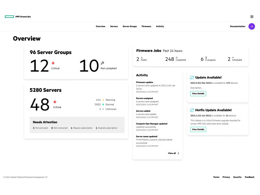Click the 6 In progress jobs
Image resolution: width=260 pixels, height=195 pixels.
(208, 59)
